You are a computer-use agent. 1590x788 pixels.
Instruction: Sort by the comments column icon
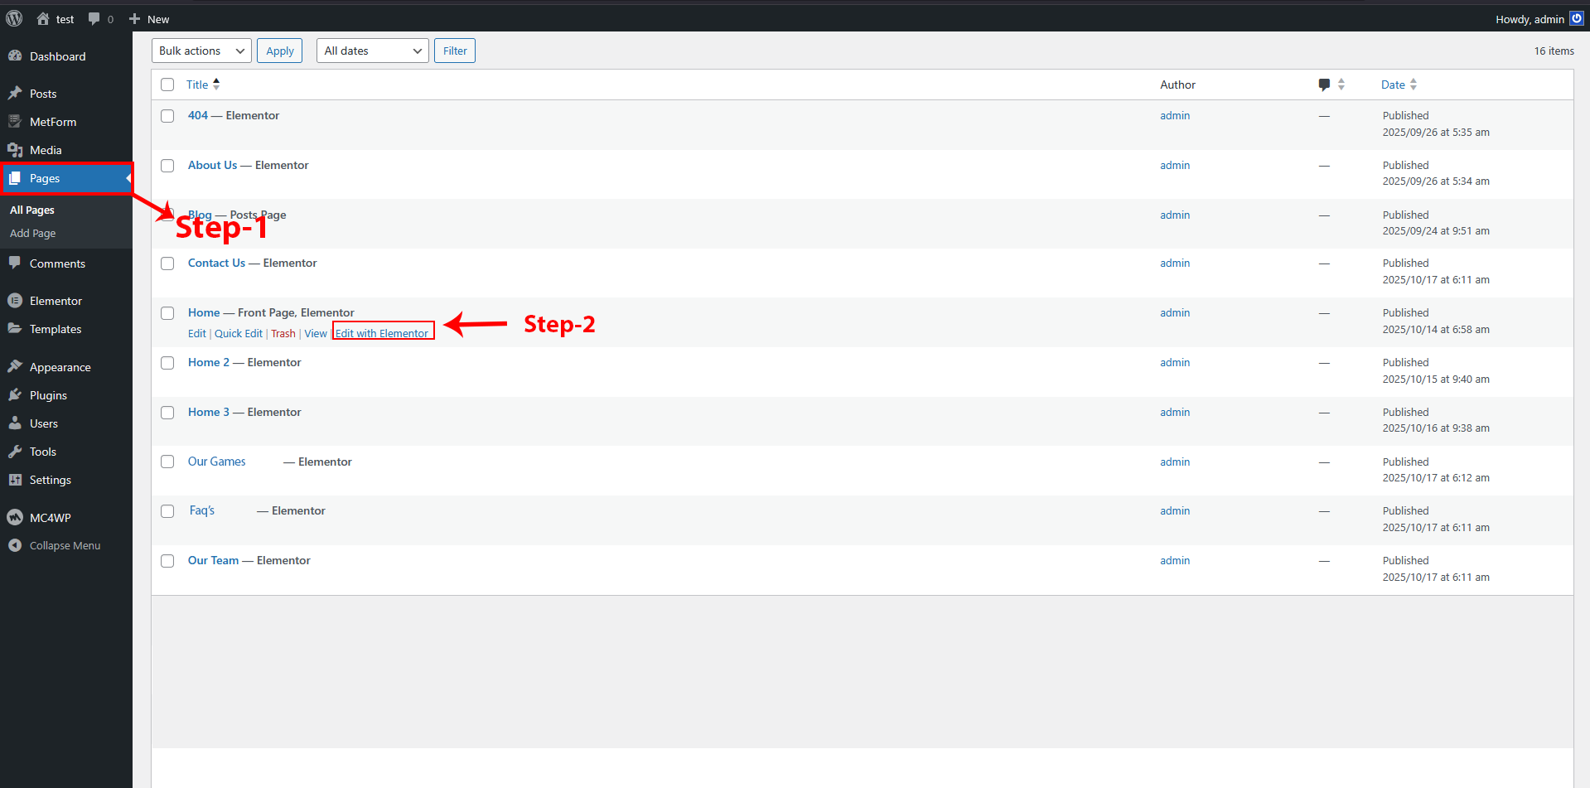(1324, 85)
